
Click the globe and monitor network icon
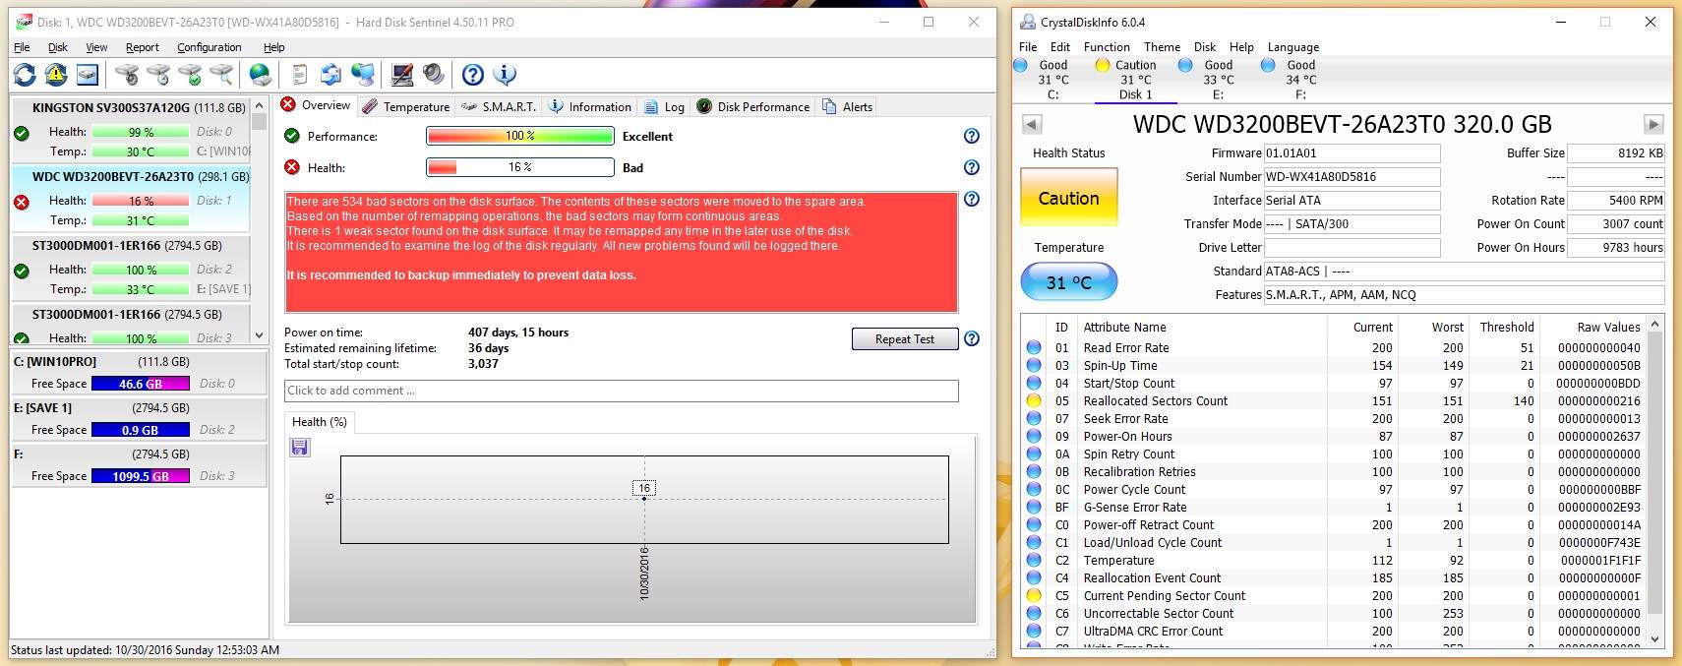click(363, 75)
